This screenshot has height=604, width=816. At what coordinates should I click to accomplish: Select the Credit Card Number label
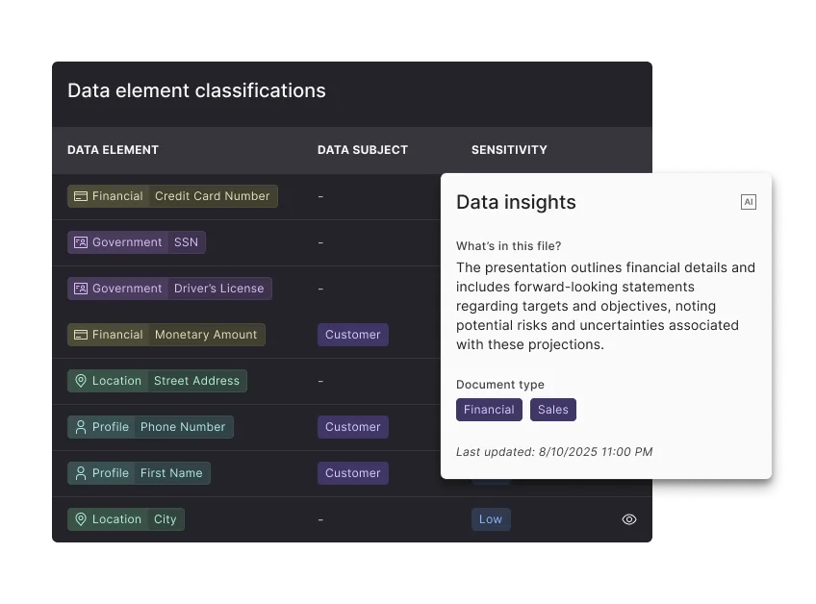[213, 196]
